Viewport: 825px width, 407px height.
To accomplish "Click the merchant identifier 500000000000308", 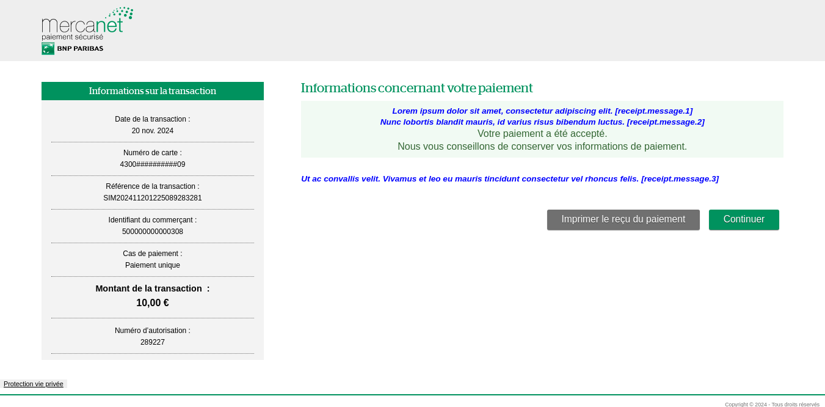I will tap(152, 232).
